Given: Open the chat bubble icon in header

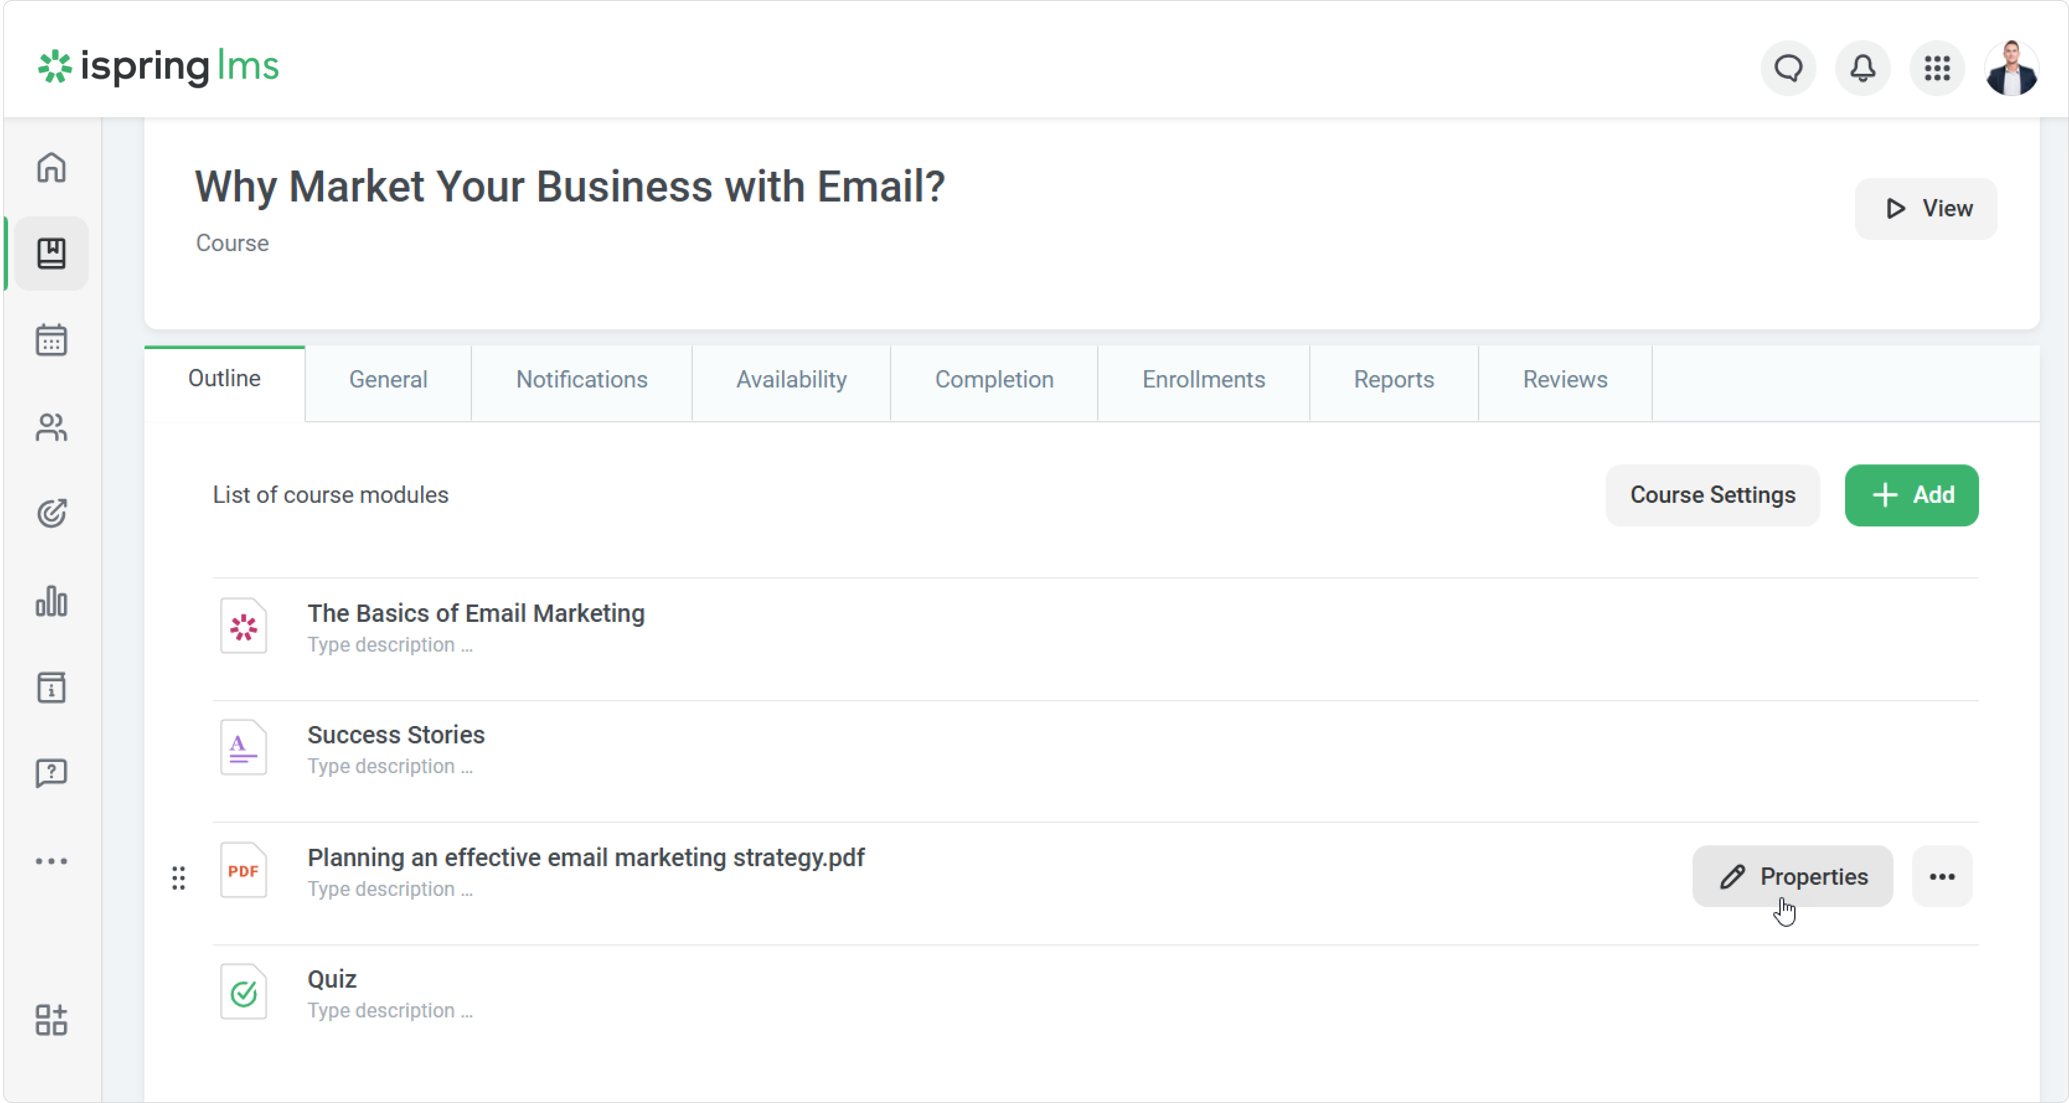Looking at the screenshot, I should click(x=1788, y=68).
